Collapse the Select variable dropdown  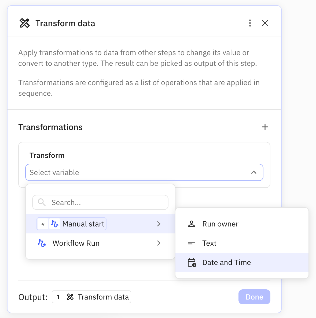click(254, 172)
